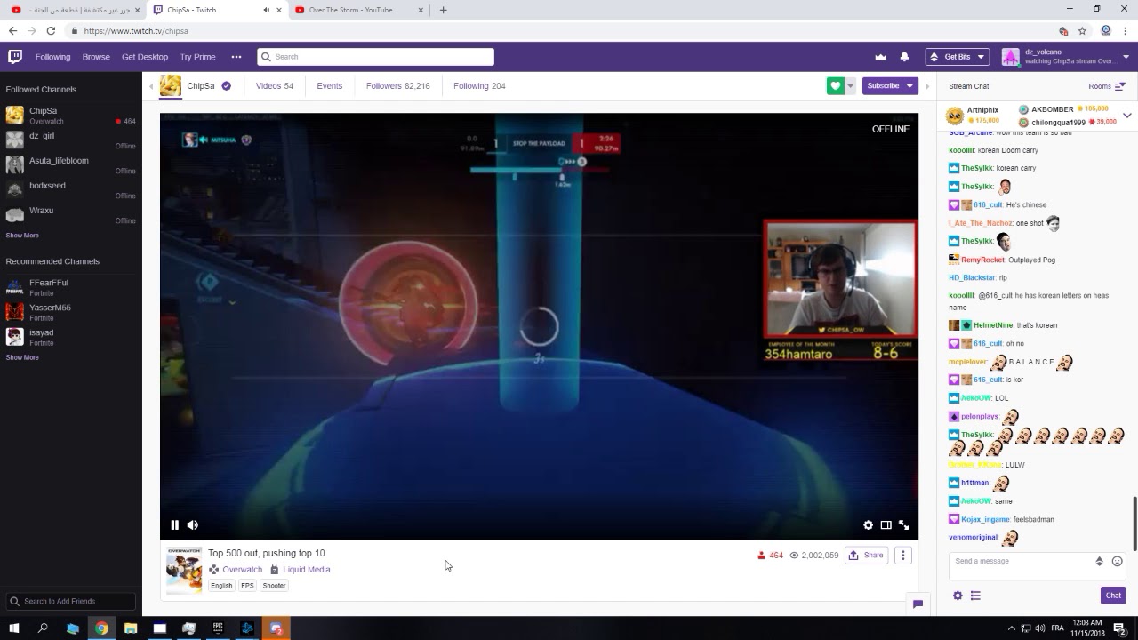Open the Prime loot crown icon
The image size is (1138, 640).
[881, 57]
